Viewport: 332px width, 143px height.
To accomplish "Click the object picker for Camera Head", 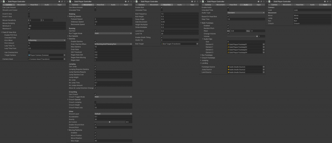I will [x=65, y=59].
